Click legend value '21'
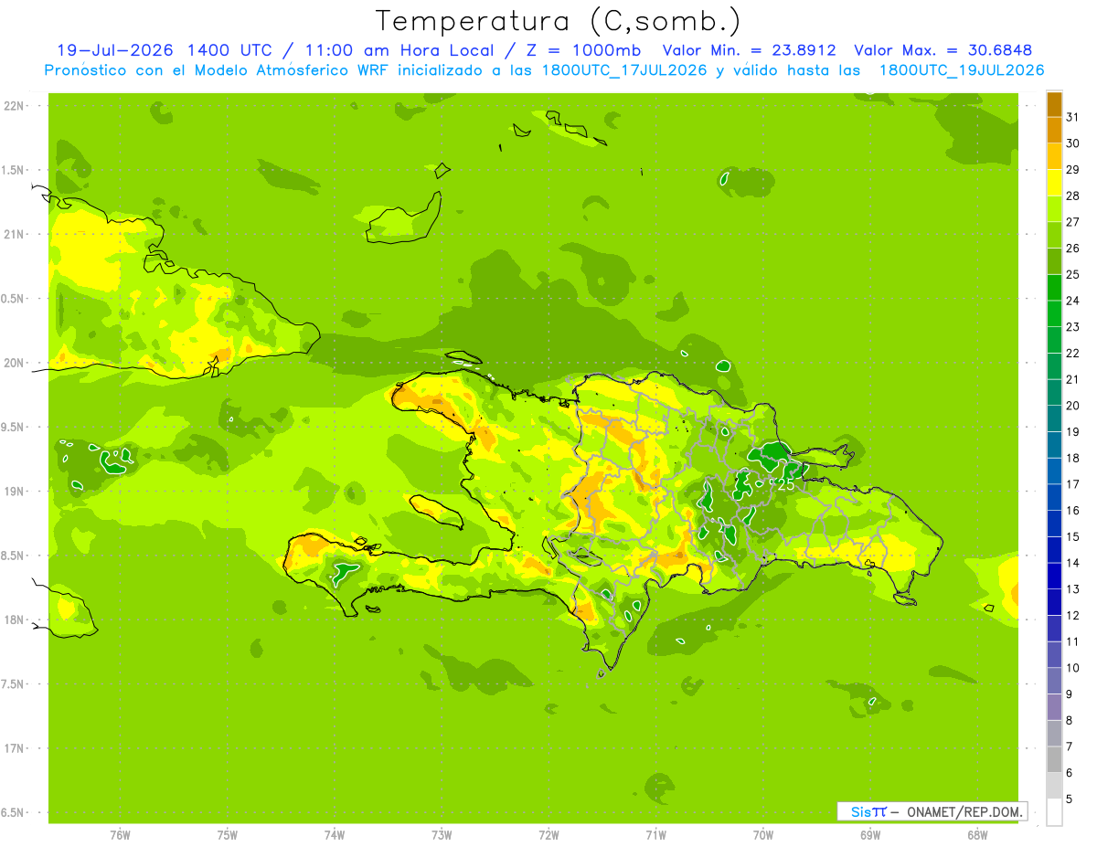Screen dimensions: 1097x847 coord(1074,379)
